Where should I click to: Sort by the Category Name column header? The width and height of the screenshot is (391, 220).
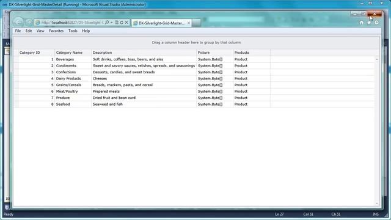click(73, 53)
